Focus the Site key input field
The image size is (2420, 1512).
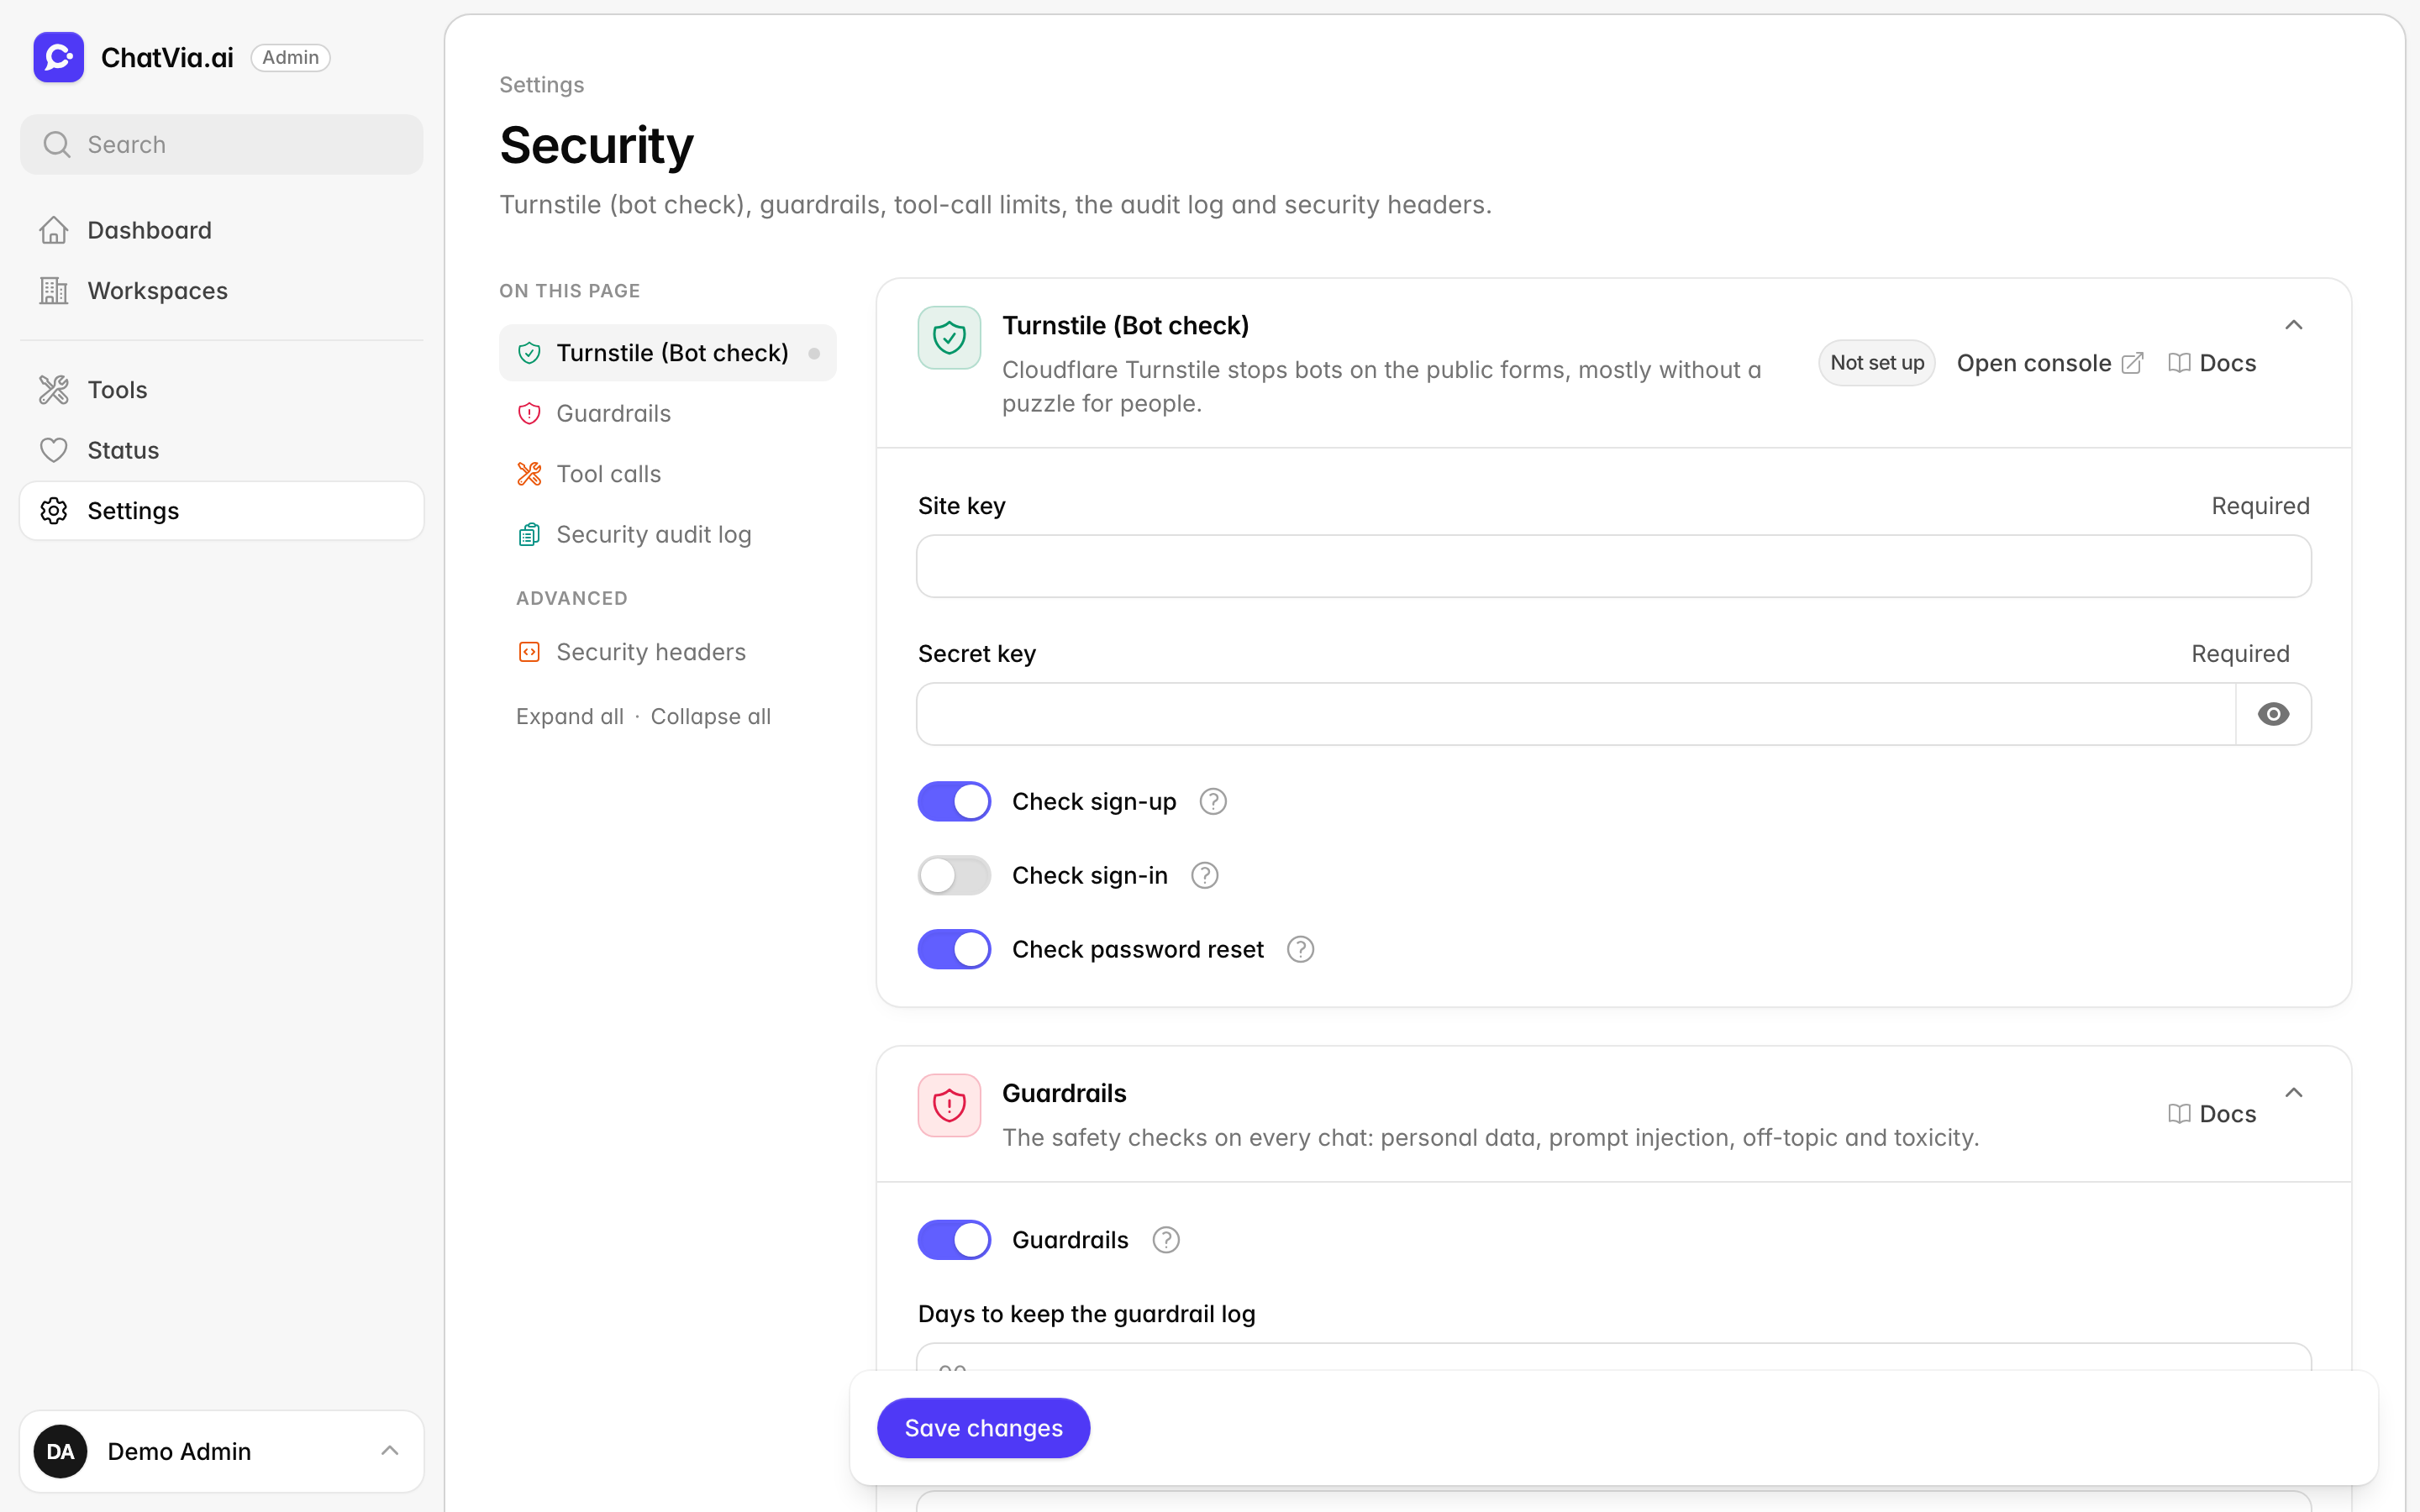[x=1614, y=566]
